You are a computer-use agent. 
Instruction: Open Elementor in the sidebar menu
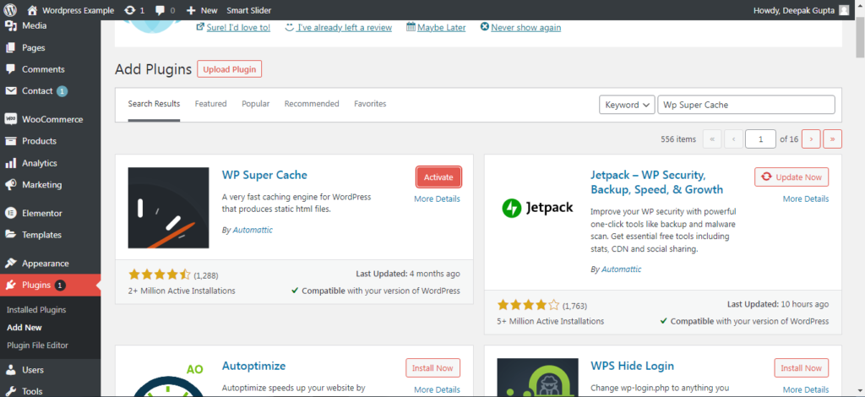pos(41,213)
